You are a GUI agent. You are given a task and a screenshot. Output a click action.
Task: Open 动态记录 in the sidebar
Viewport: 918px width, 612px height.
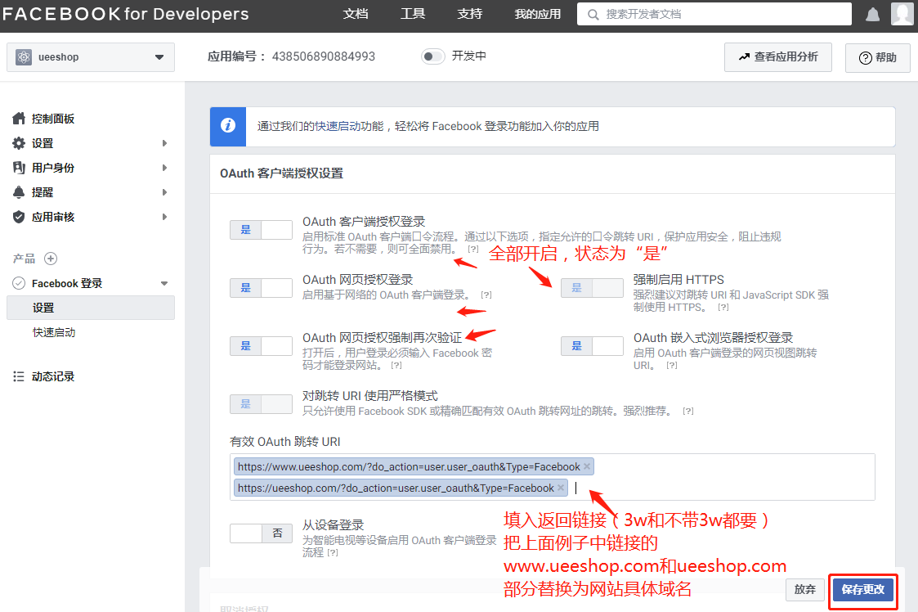52,376
